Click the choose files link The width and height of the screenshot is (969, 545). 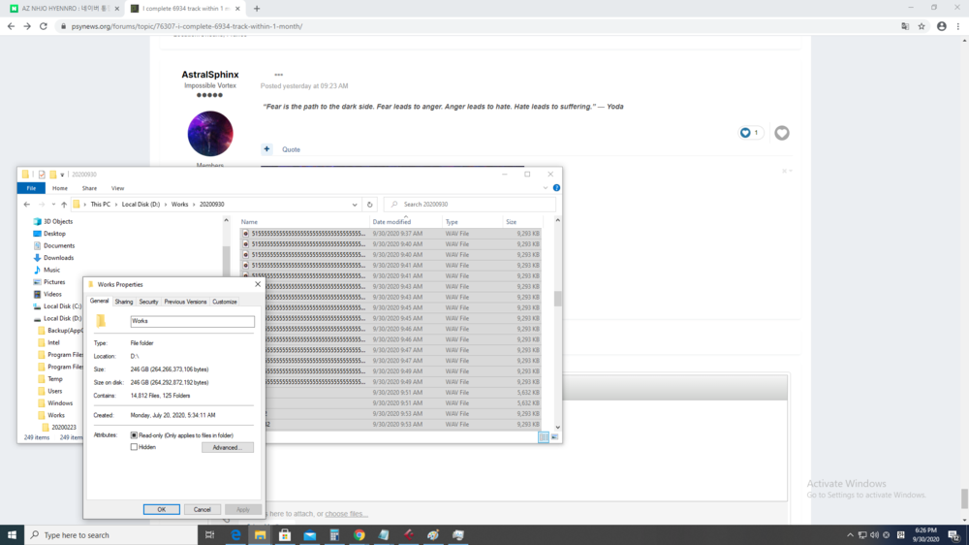point(346,514)
